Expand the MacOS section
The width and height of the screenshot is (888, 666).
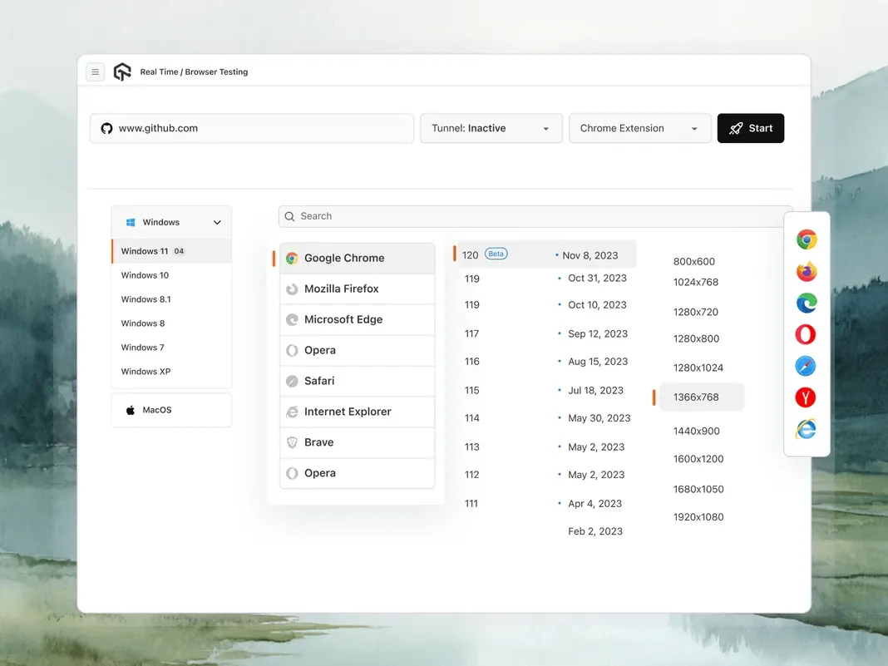(171, 410)
